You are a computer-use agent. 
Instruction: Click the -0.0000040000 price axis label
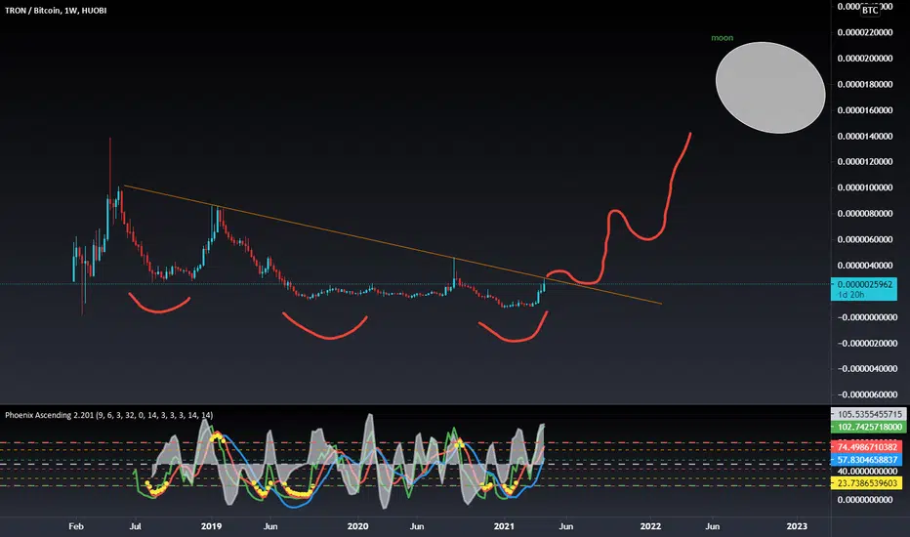[867, 369]
